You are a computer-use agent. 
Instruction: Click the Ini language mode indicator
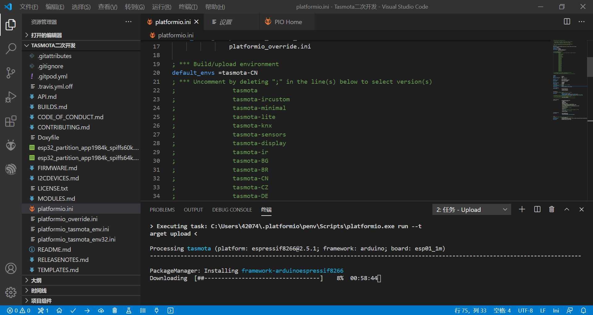[556, 310]
